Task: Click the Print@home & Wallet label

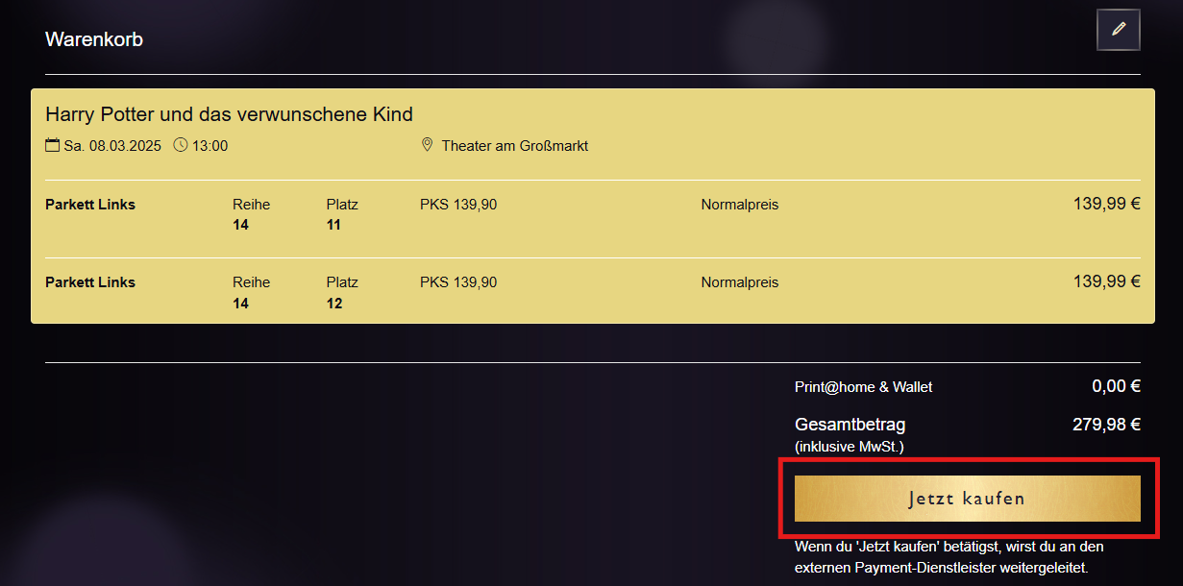Action: 863,386
